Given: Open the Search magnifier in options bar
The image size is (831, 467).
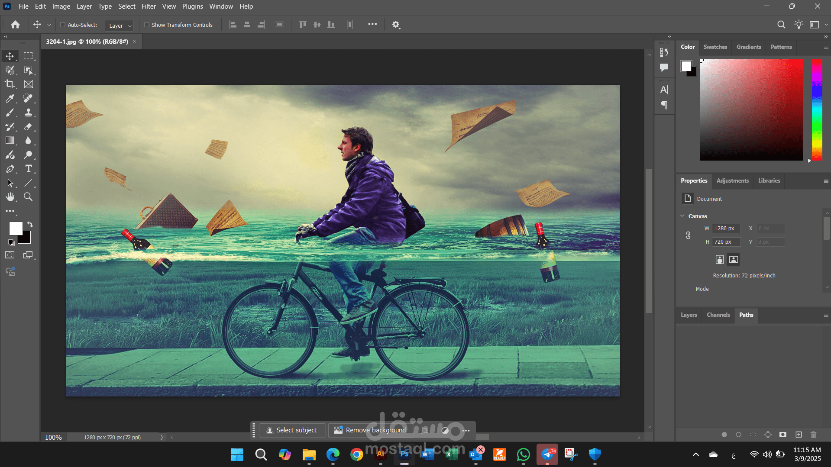Looking at the screenshot, I should [x=781, y=25].
